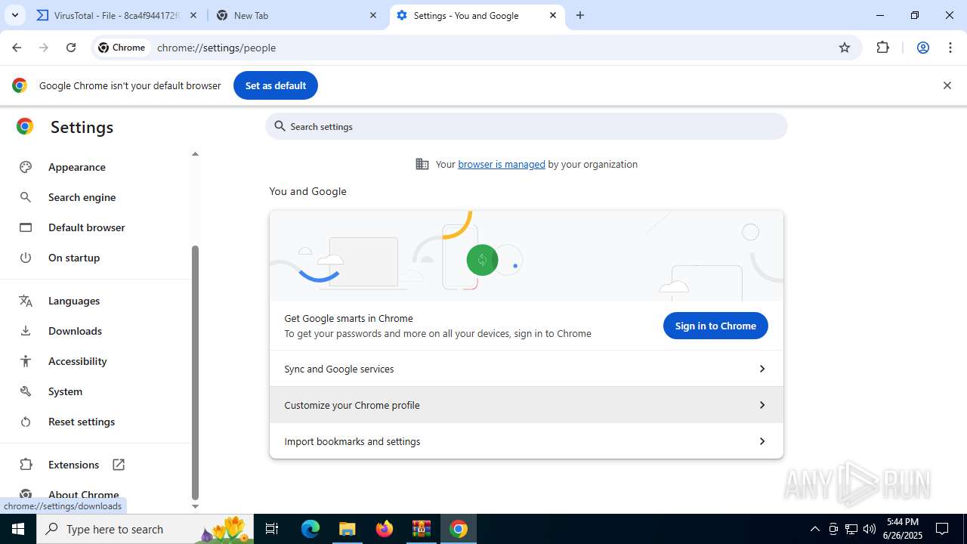Click the Downloads arrow icon
Screen dimensions: 967x544
(26, 331)
